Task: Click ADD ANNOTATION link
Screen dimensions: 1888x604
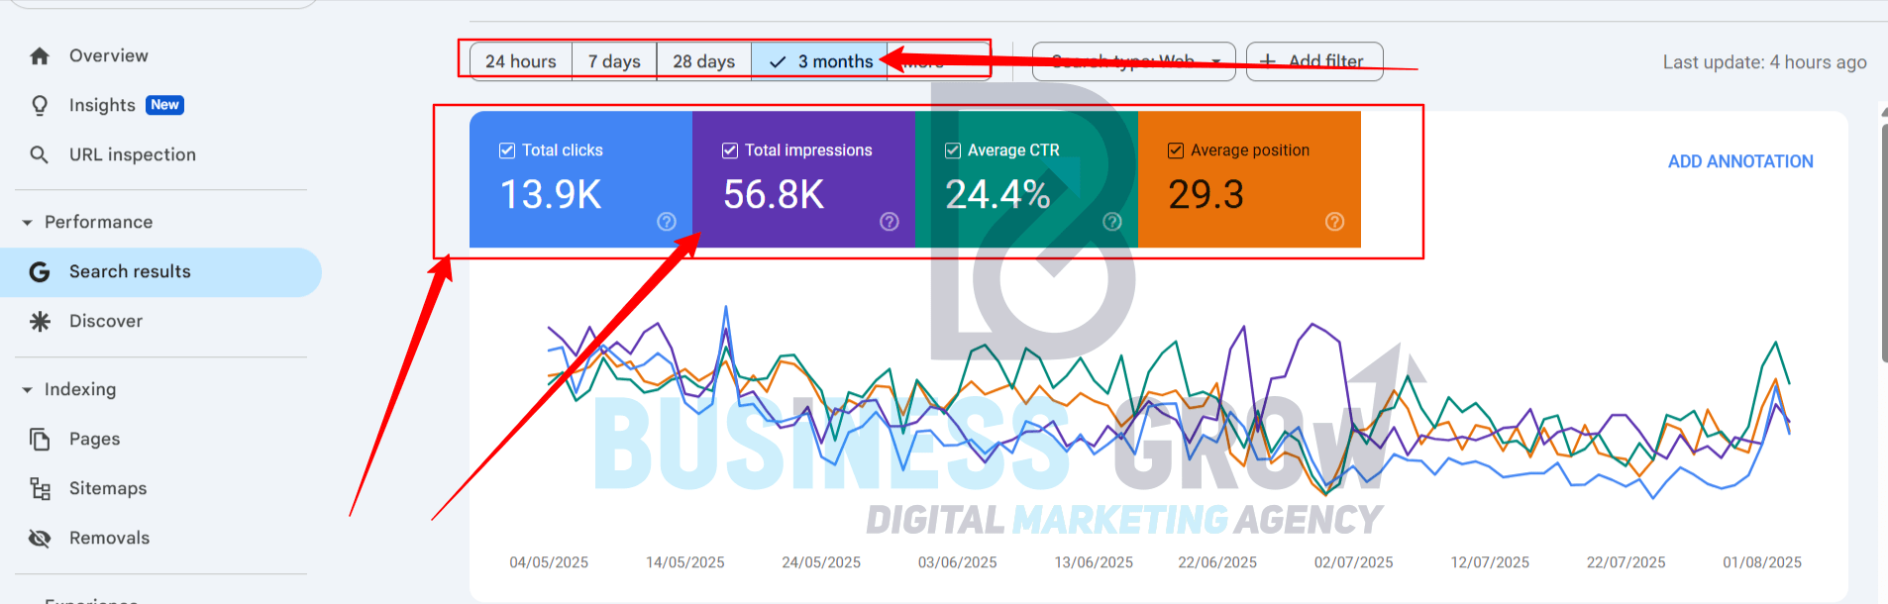Action: (x=1740, y=161)
